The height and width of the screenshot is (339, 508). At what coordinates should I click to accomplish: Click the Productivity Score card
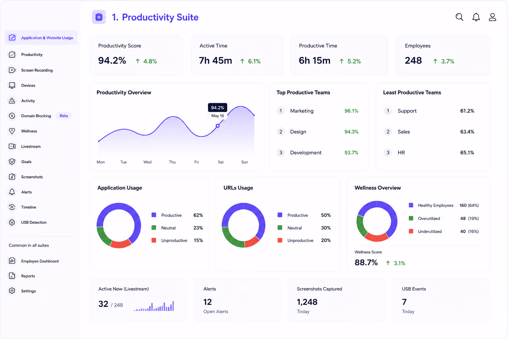point(136,55)
